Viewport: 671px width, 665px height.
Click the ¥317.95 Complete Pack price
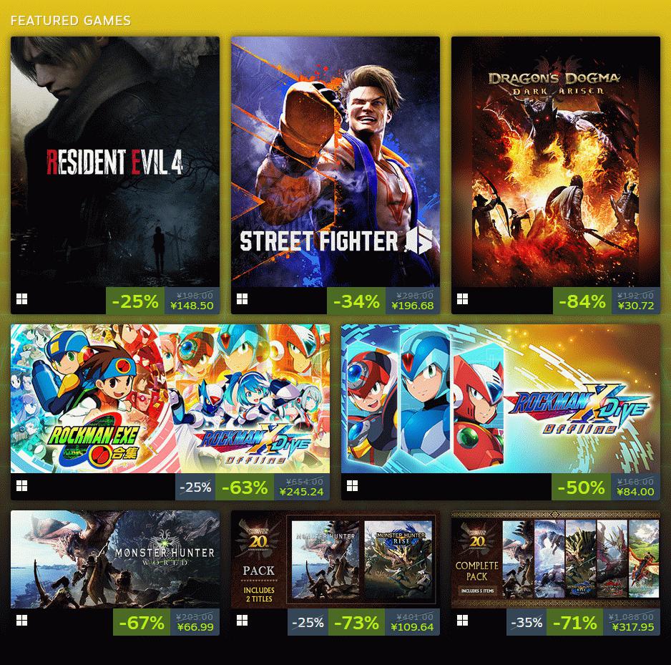633,627
